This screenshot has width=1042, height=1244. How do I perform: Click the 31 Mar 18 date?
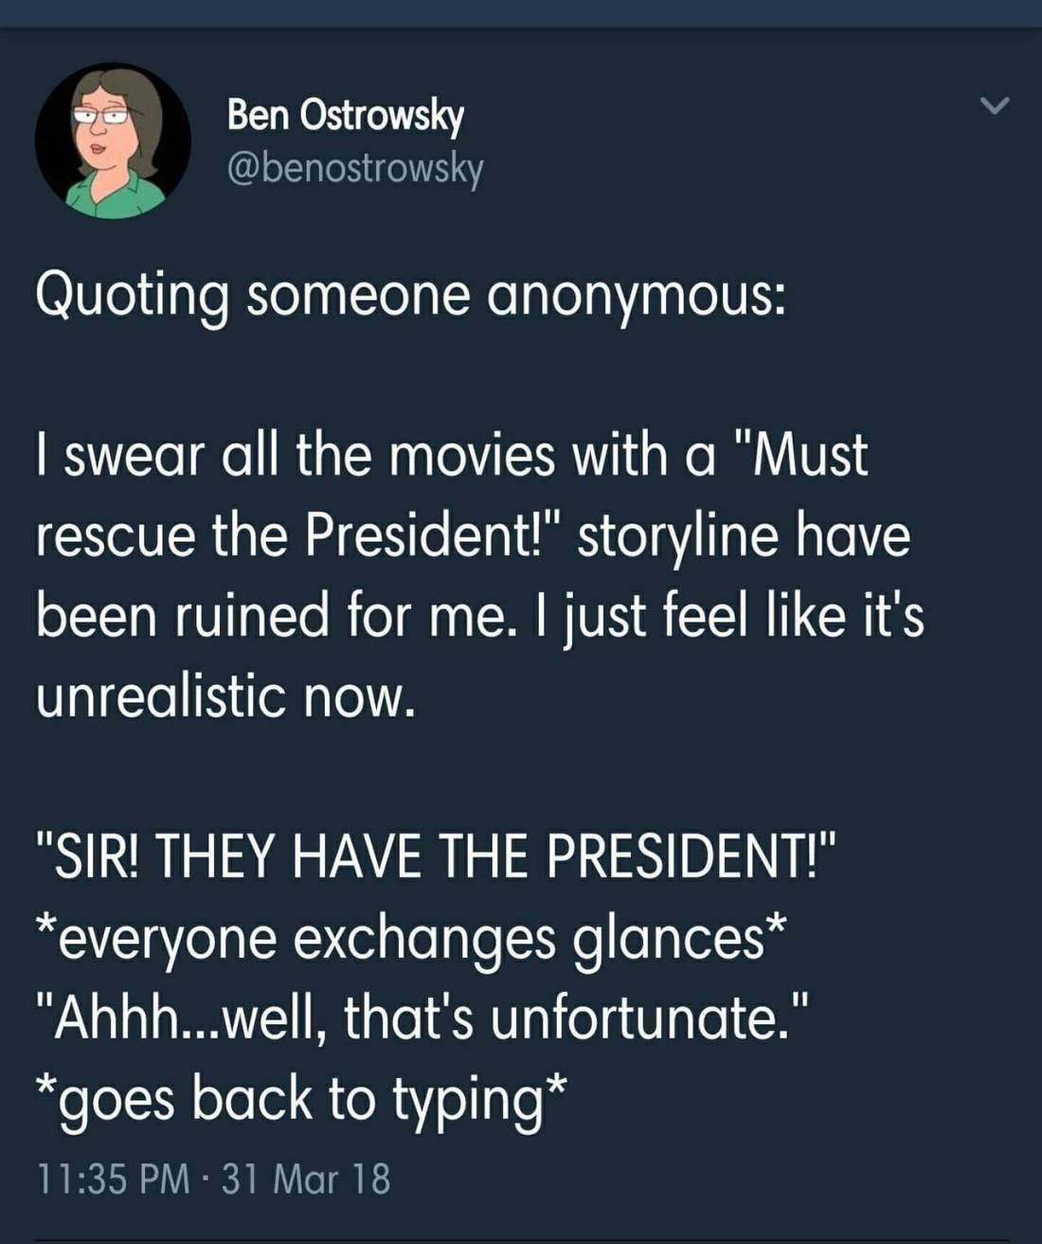coord(305,1180)
